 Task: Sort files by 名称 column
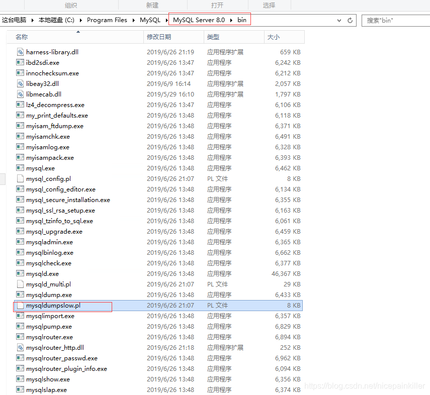[75, 37]
